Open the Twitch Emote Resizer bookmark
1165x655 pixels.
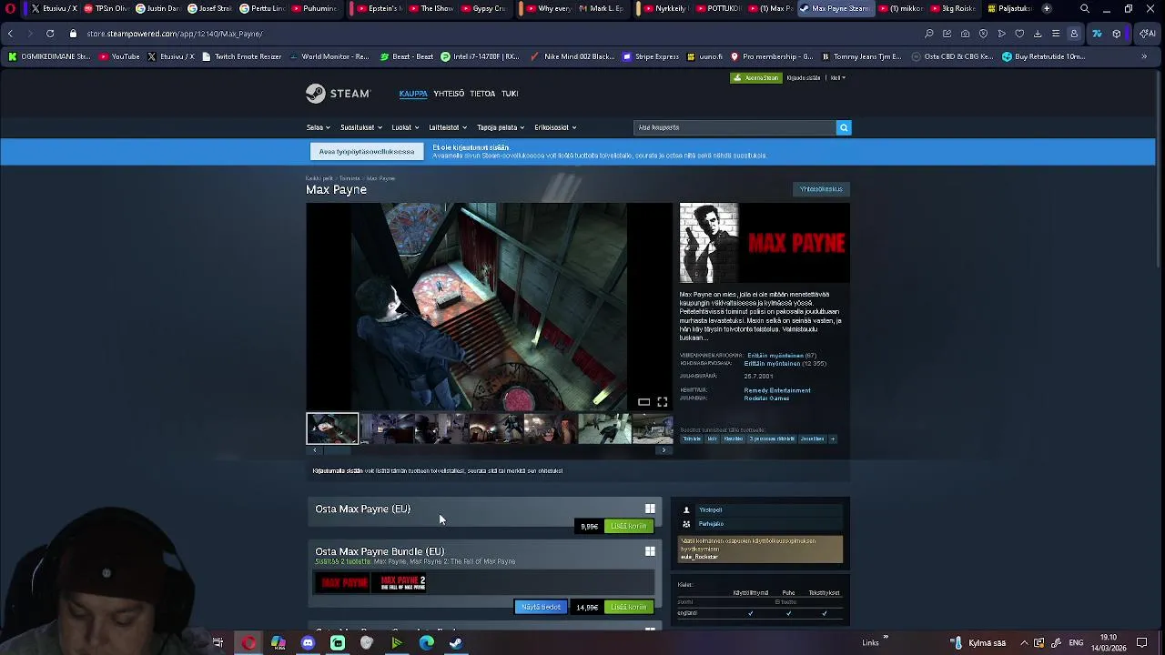click(x=242, y=56)
